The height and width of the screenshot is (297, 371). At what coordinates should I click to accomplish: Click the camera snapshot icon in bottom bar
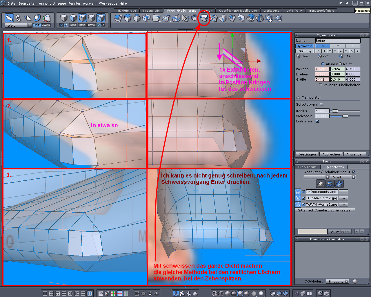tap(327, 294)
